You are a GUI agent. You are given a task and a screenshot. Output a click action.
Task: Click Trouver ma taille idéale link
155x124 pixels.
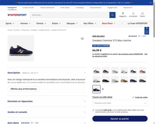pos(102,97)
